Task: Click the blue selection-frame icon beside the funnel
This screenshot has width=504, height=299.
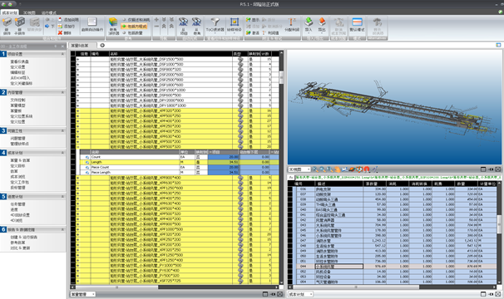Action: (x=235, y=22)
